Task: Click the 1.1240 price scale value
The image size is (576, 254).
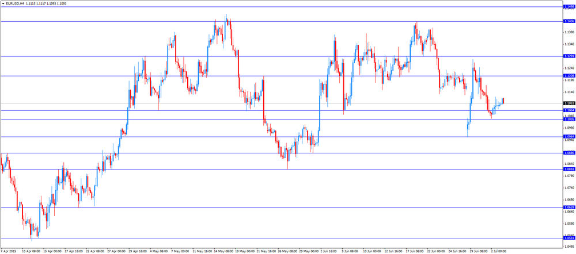Action: click(x=570, y=68)
